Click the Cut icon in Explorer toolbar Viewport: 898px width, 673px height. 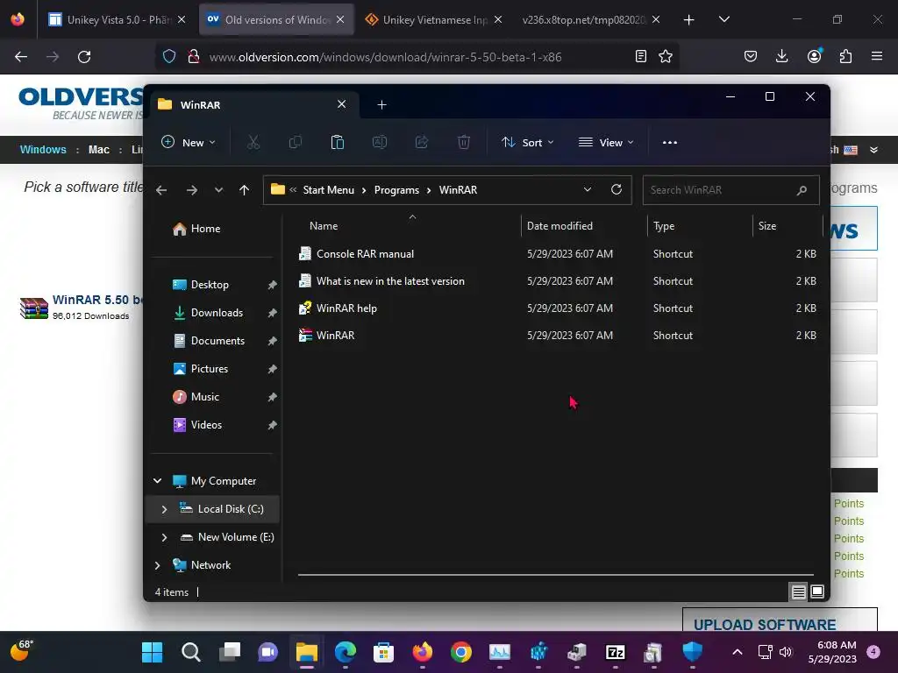(253, 143)
